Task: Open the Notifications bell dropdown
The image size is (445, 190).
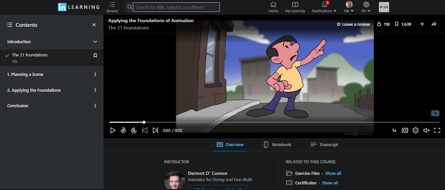Action: [x=324, y=7]
